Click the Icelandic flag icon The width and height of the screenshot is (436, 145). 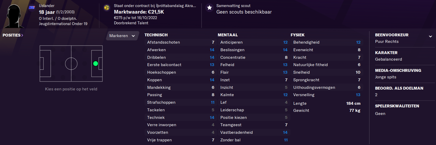pyautogui.click(x=32, y=7)
